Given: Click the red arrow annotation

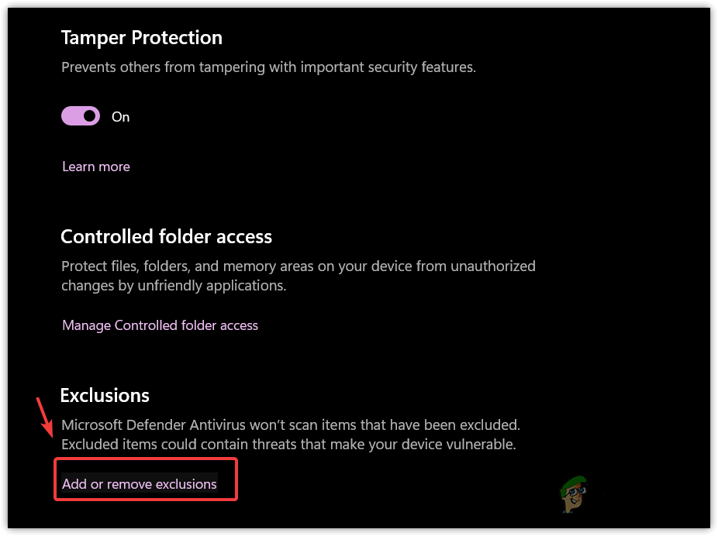Looking at the screenshot, I should click(x=46, y=417).
